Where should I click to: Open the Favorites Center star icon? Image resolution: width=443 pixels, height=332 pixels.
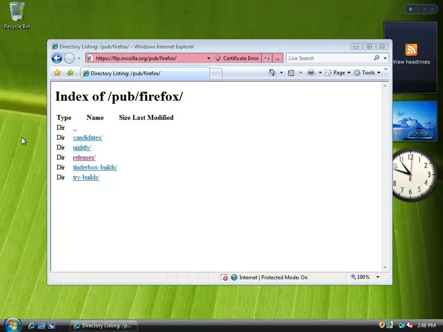(58, 73)
